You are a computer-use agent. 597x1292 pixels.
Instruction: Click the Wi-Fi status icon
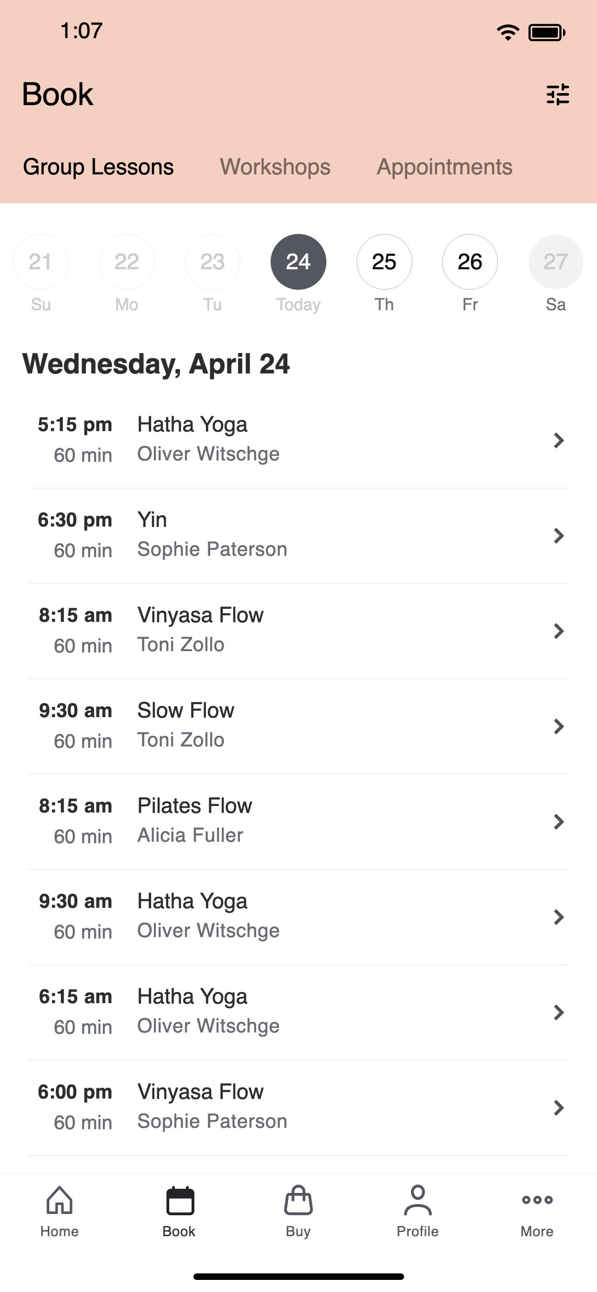(x=507, y=33)
